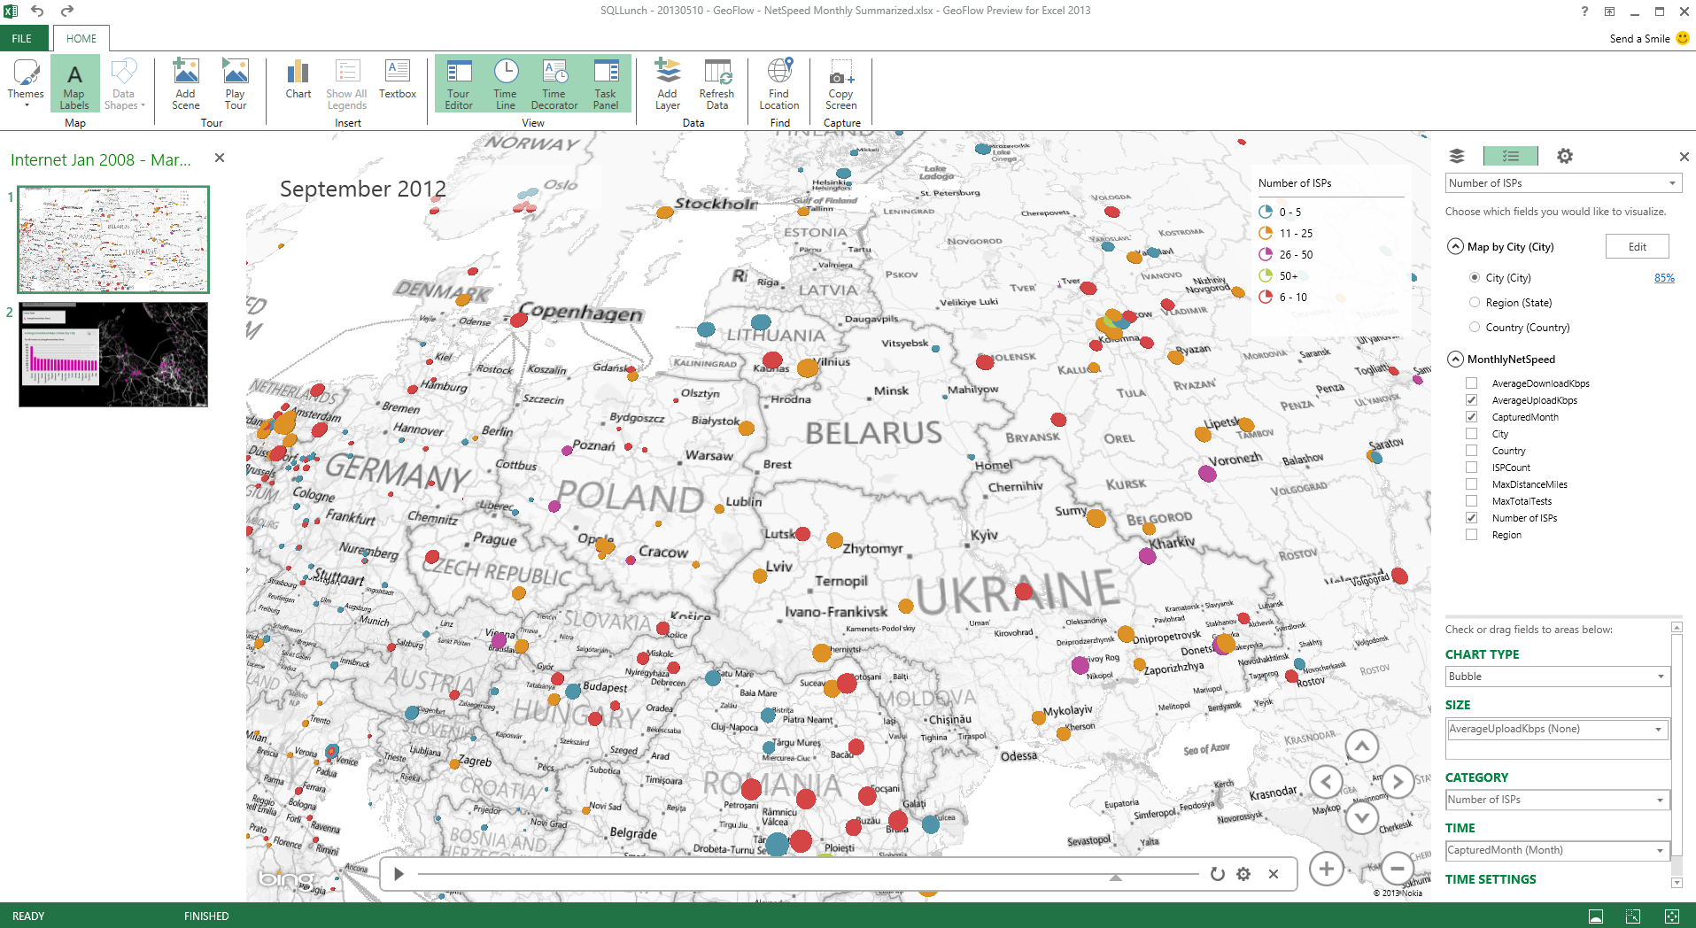Insert a Textbox
This screenshot has width=1696, height=928.
coord(398,80)
